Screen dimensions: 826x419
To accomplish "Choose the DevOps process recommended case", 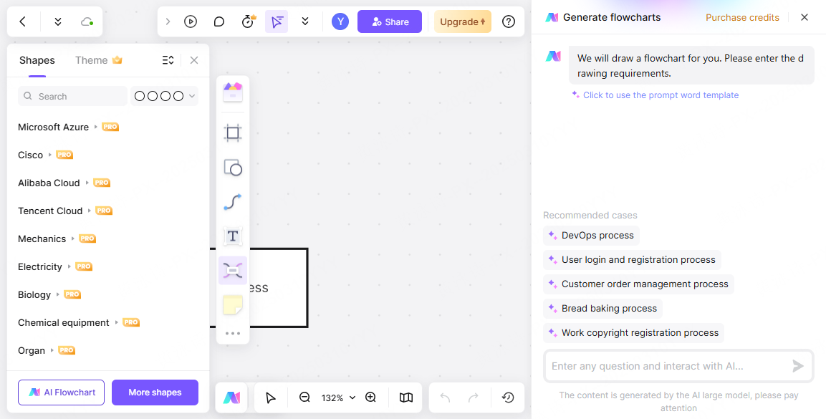I will coord(591,236).
